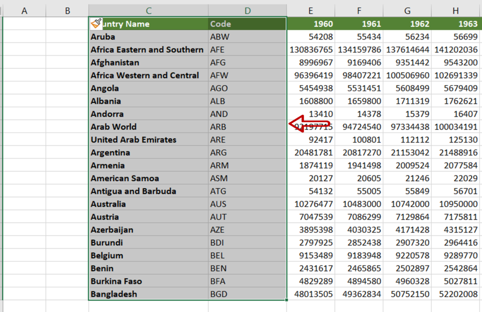Click cell with value 5679409
Viewport: 482px width, 312px height.
pyautogui.click(x=456, y=88)
